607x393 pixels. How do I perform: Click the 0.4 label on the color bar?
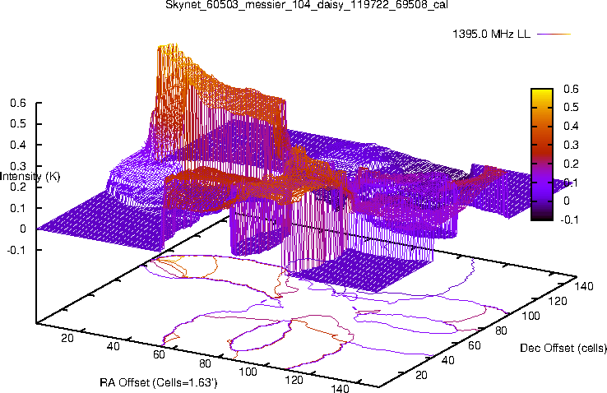point(571,126)
